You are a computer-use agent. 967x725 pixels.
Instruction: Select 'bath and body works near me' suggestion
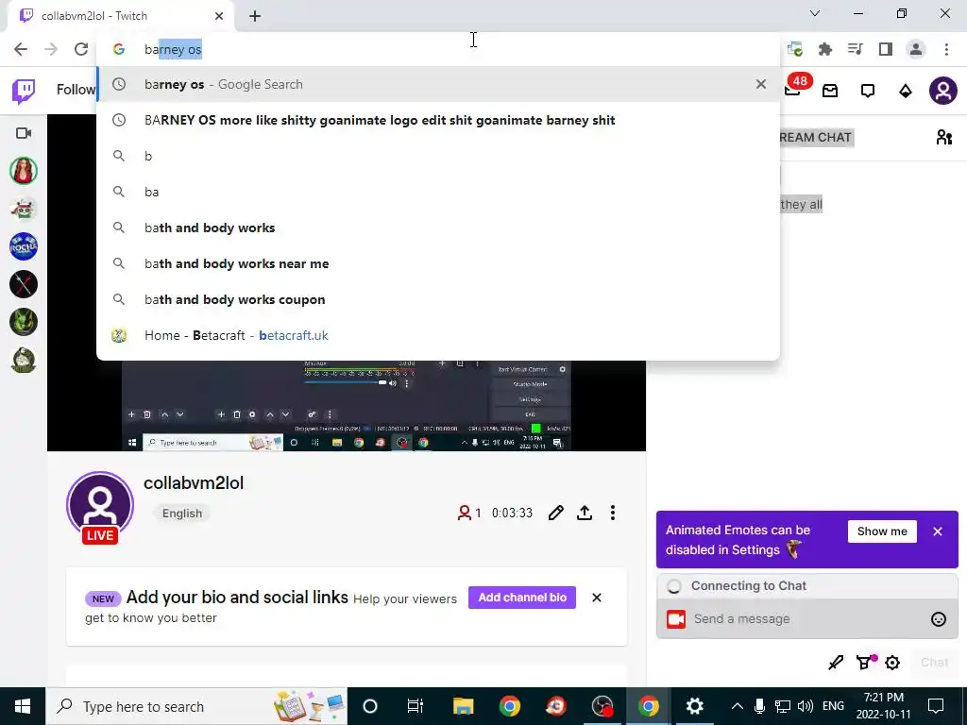(x=438, y=263)
